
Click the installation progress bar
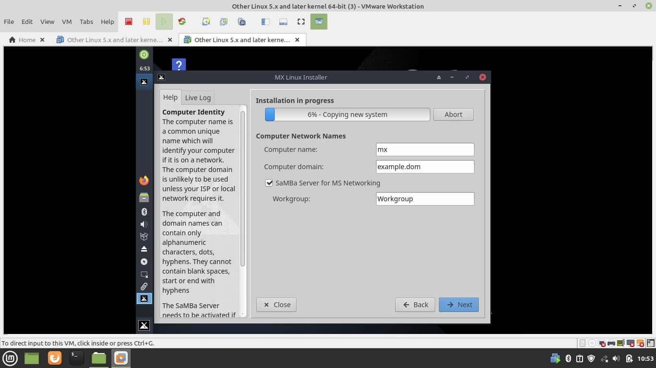click(347, 115)
